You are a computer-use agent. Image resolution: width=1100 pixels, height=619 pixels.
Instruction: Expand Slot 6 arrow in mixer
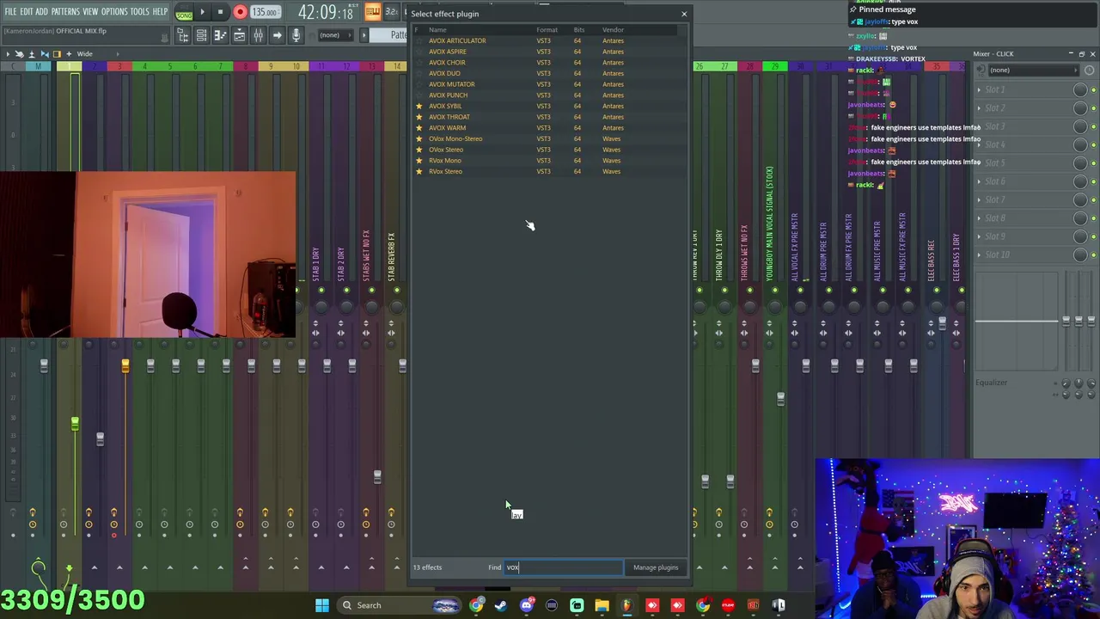click(979, 181)
